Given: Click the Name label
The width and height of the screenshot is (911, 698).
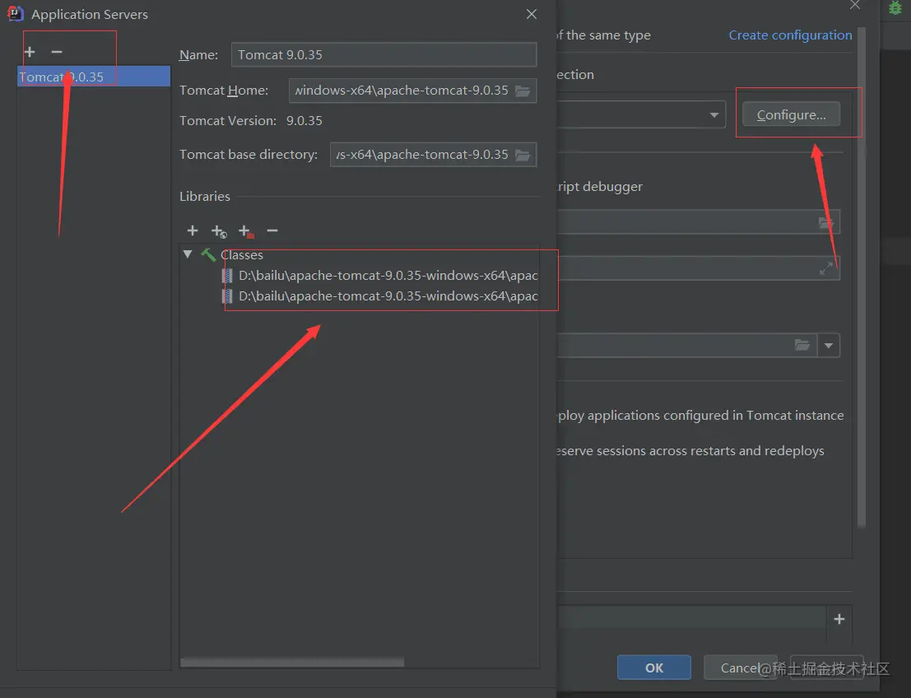Looking at the screenshot, I should pos(198,54).
